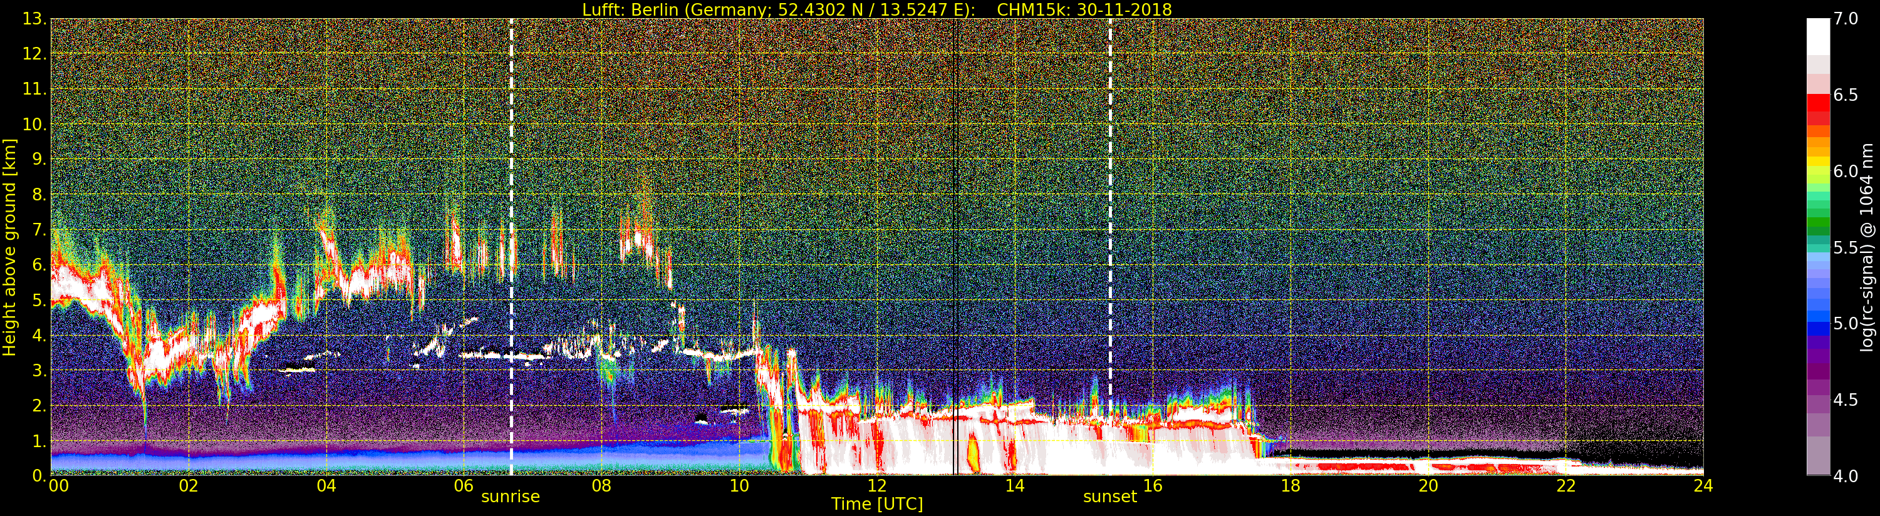1880x516 pixels.
Task: Click the colorbar value '4.5'
Action: (x=1846, y=400)
